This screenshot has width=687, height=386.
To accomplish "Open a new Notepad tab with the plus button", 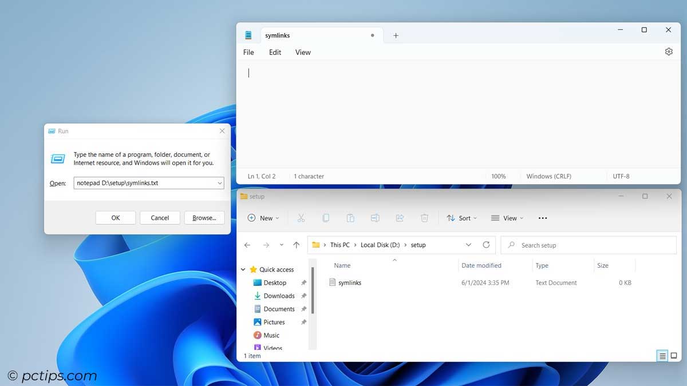I will tap(395, 35).
